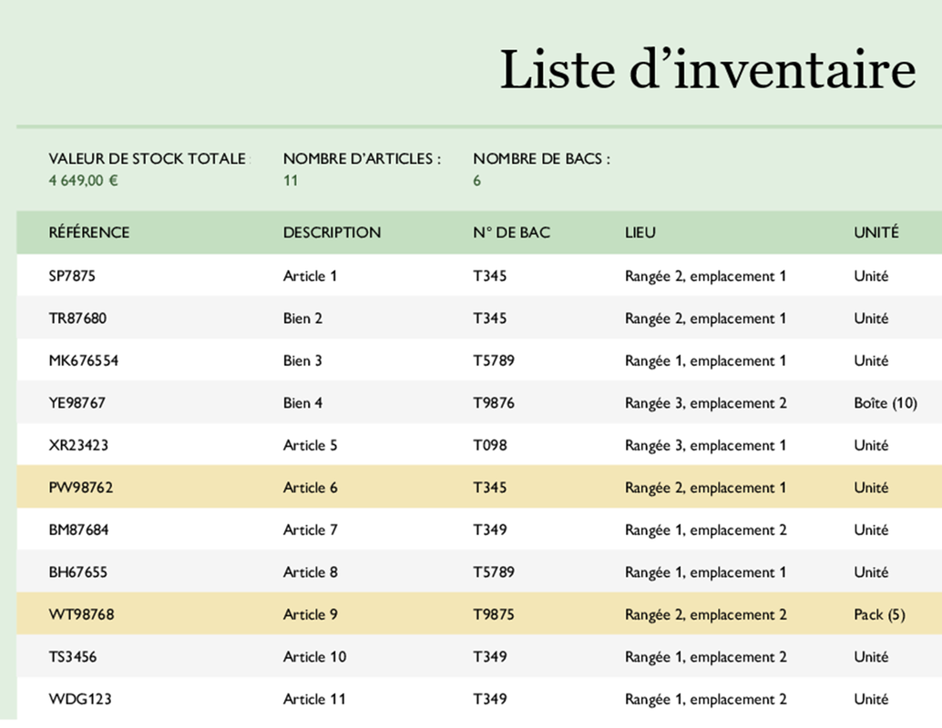Select 'Unité' cell in the PW98762 row
The width and height of the screenshot is (942, 728).
[871, 487]
